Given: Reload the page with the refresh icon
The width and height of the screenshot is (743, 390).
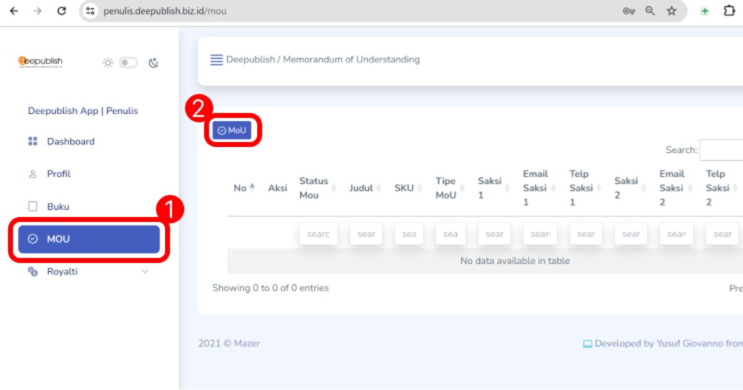Looking at the screenshot, I should [61, 11].
